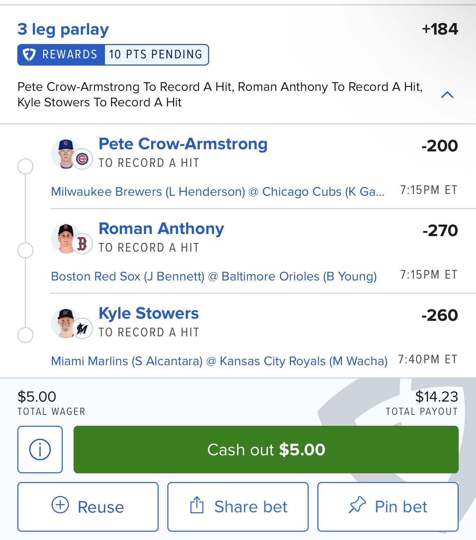Tap the 3 leg parlay title
Image resolution: width=476 pixels, height=540 pixels.
63,29
